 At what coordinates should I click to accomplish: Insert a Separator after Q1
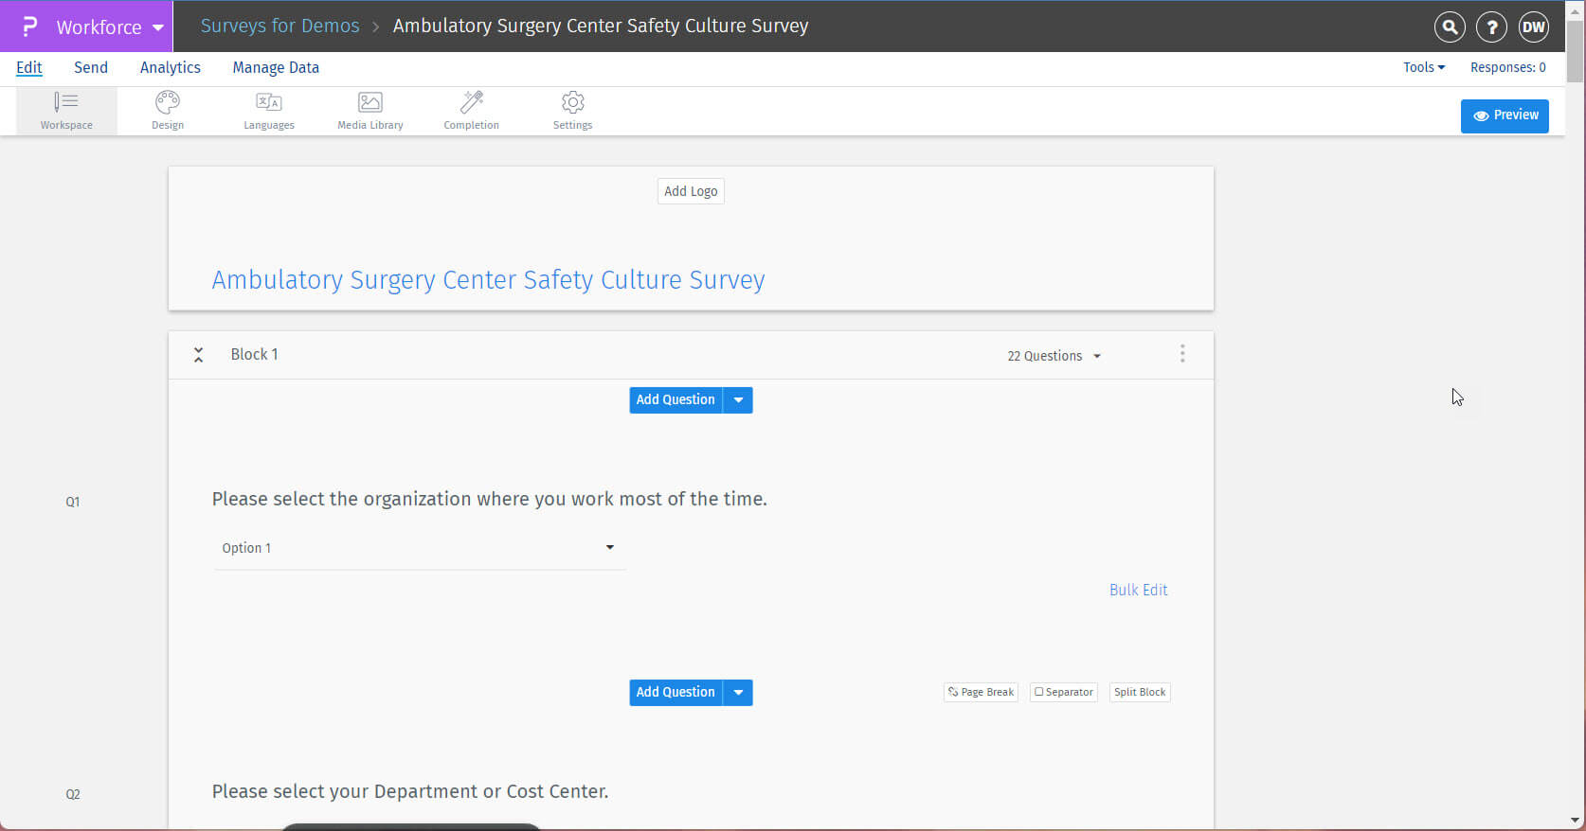[x=1064, y=693]
